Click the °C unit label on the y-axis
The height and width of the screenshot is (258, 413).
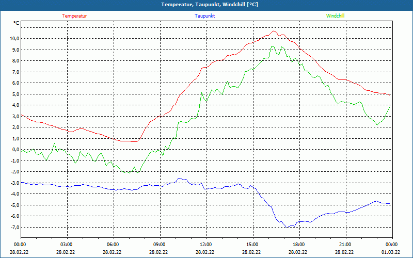coord(17,23)
